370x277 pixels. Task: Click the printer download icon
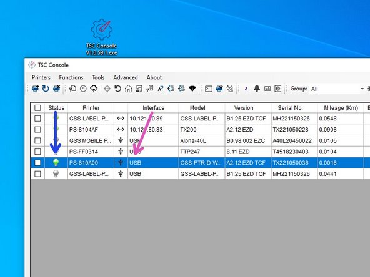219,89
